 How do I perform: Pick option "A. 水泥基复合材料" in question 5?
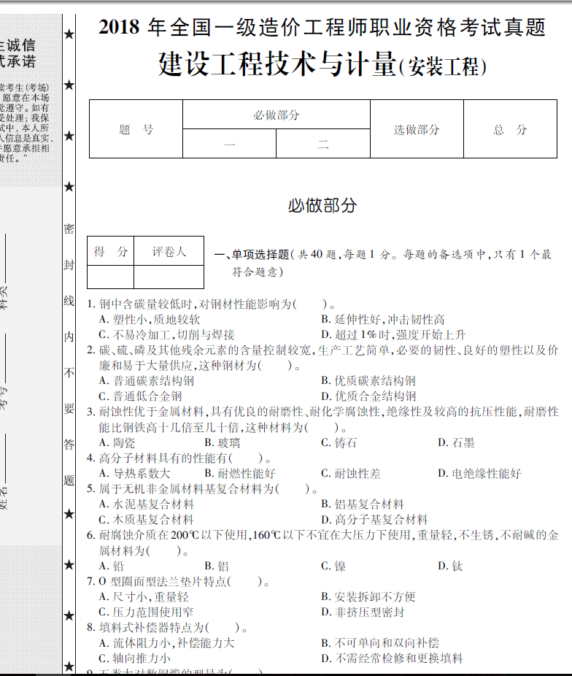pyautogui.click(x=147, y=504)
